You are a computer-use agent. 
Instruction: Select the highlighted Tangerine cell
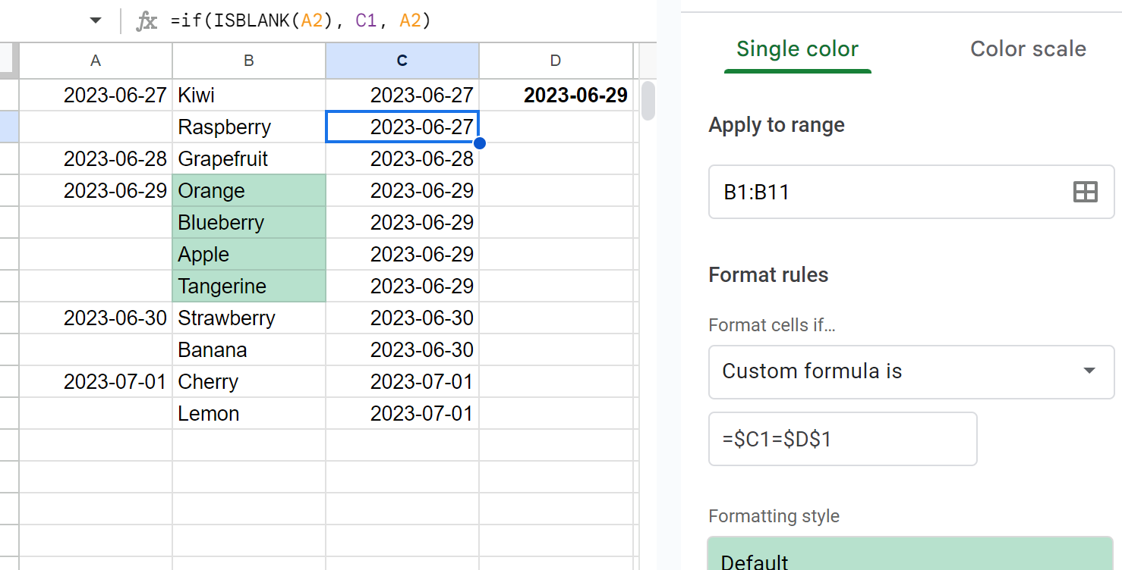tap(249, 286)
